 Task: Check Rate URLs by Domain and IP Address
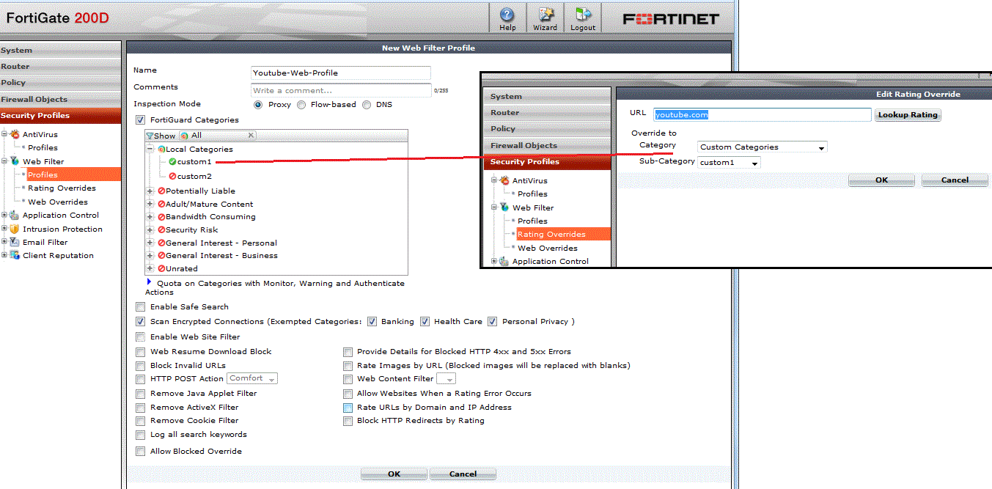[348, 408]
